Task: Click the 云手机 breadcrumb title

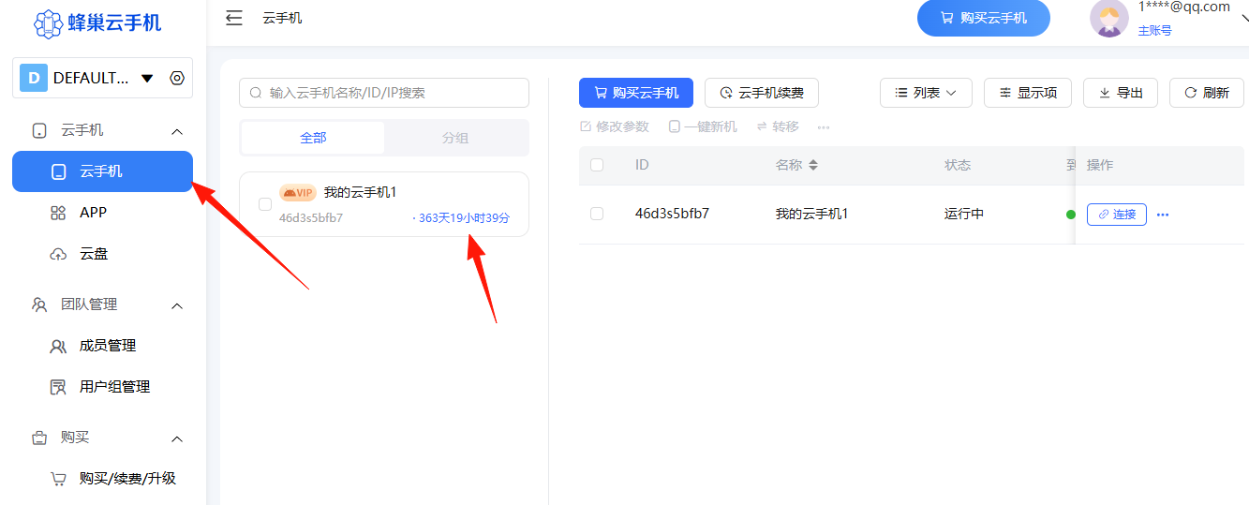Action: [282, 18]
